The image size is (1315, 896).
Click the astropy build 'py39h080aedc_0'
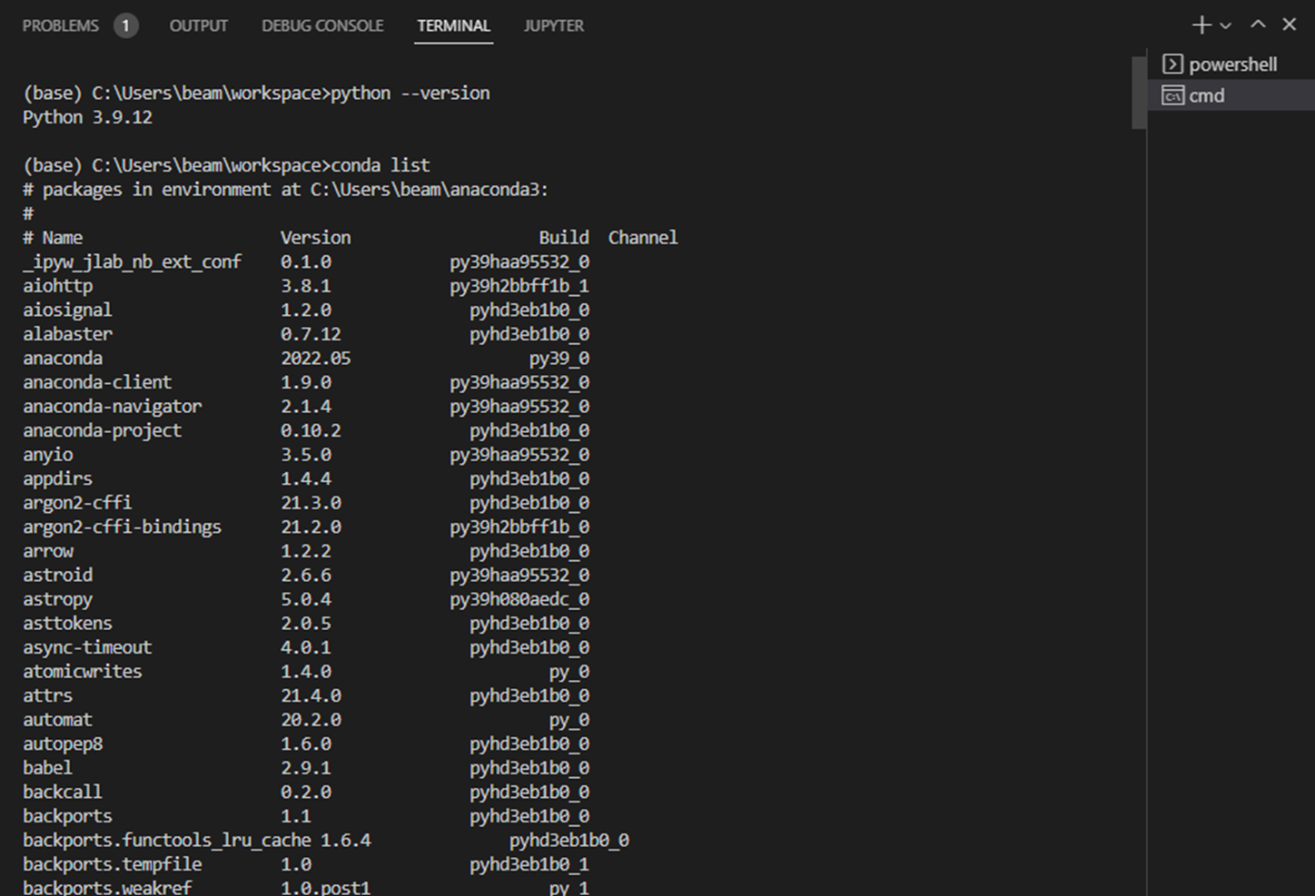(519, 599)
